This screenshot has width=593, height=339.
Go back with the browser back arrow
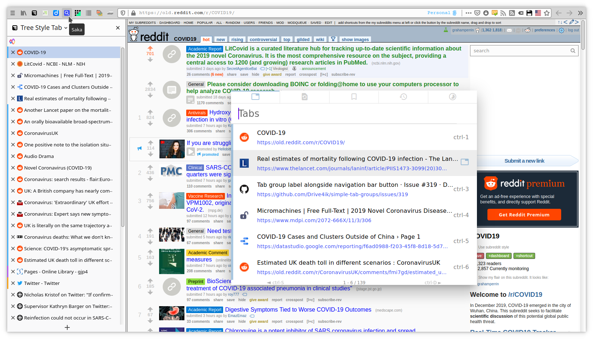click(x=559, y=13)
